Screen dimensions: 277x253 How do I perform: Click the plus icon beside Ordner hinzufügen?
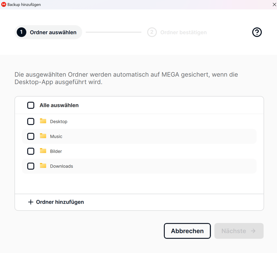click(30, 202)
